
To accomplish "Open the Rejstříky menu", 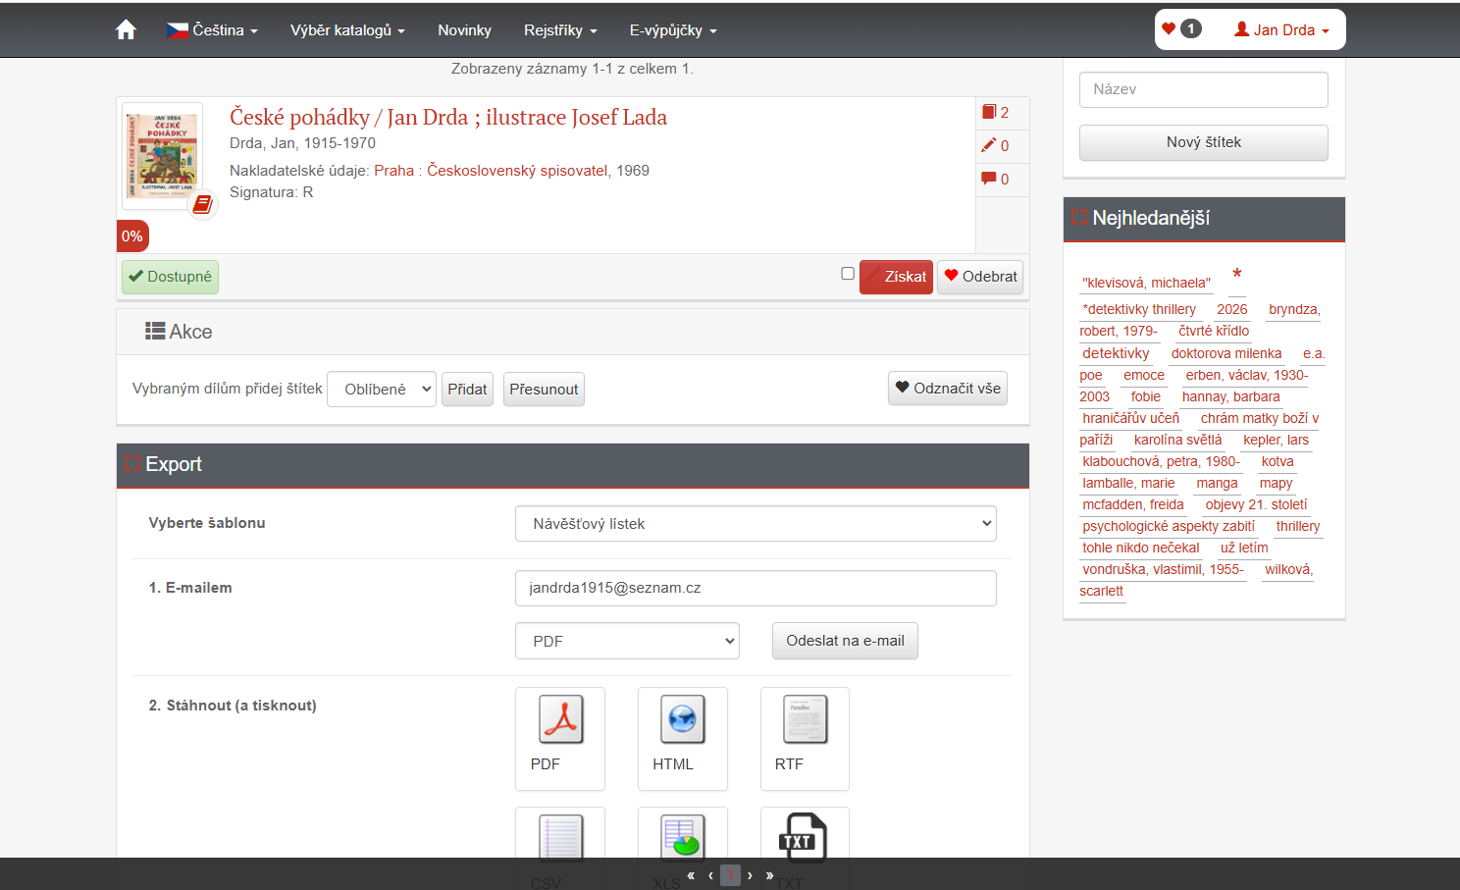I will tap(560, 30).
